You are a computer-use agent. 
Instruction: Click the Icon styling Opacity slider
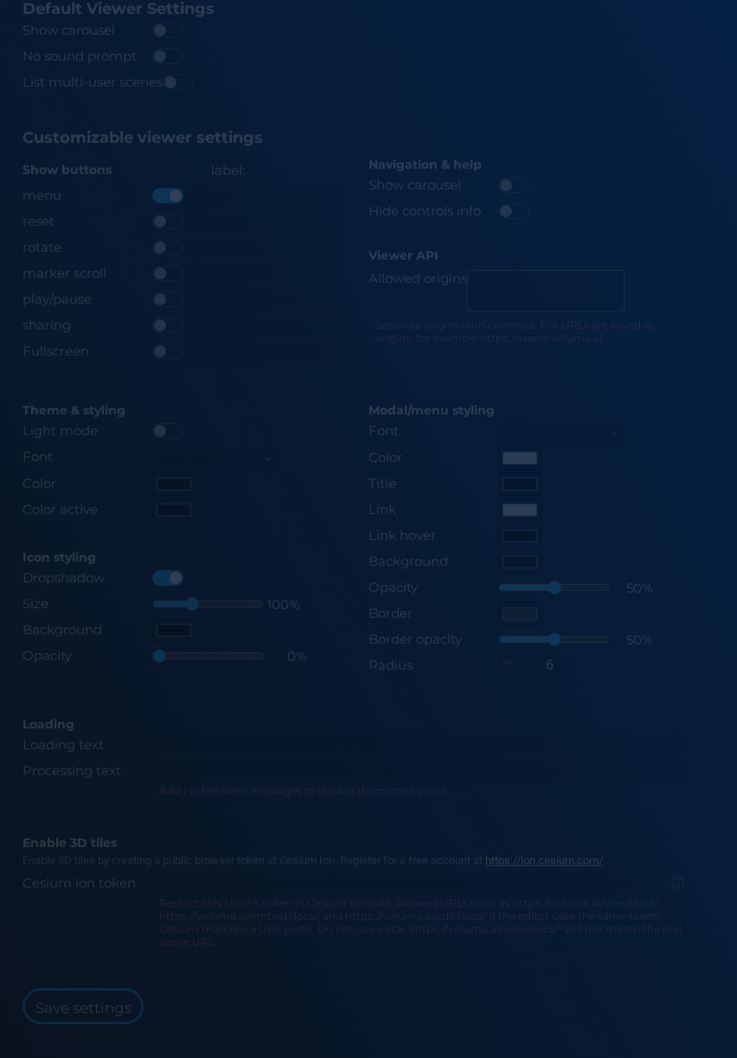(x=208, y=656)
